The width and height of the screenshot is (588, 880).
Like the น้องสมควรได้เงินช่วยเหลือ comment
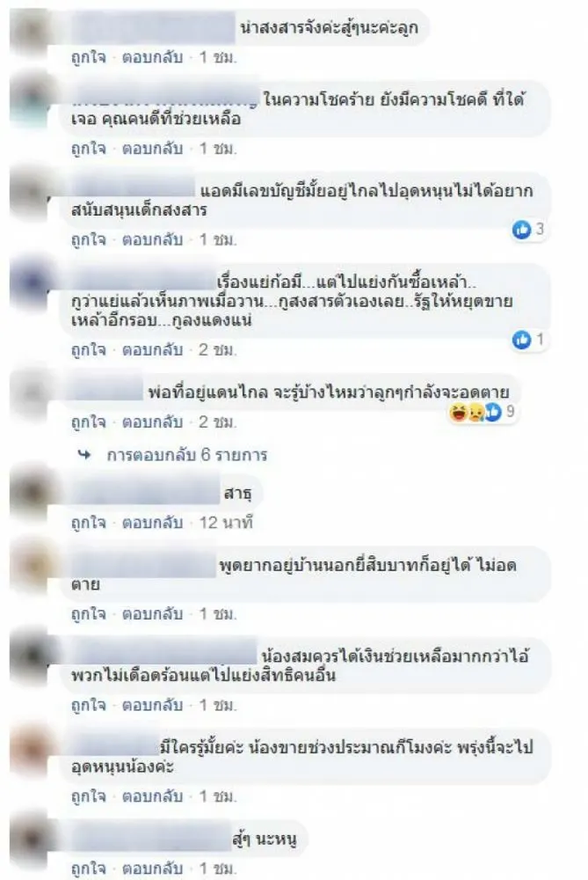pyautogui.click(x=88, y=706)
